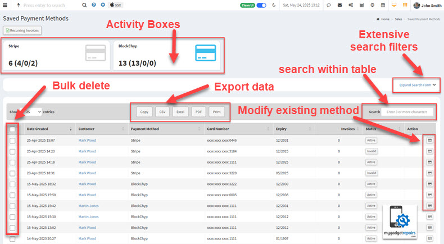444x244 pixels.
Task: Print the payment methods table
Action: [x=216, y=112]
